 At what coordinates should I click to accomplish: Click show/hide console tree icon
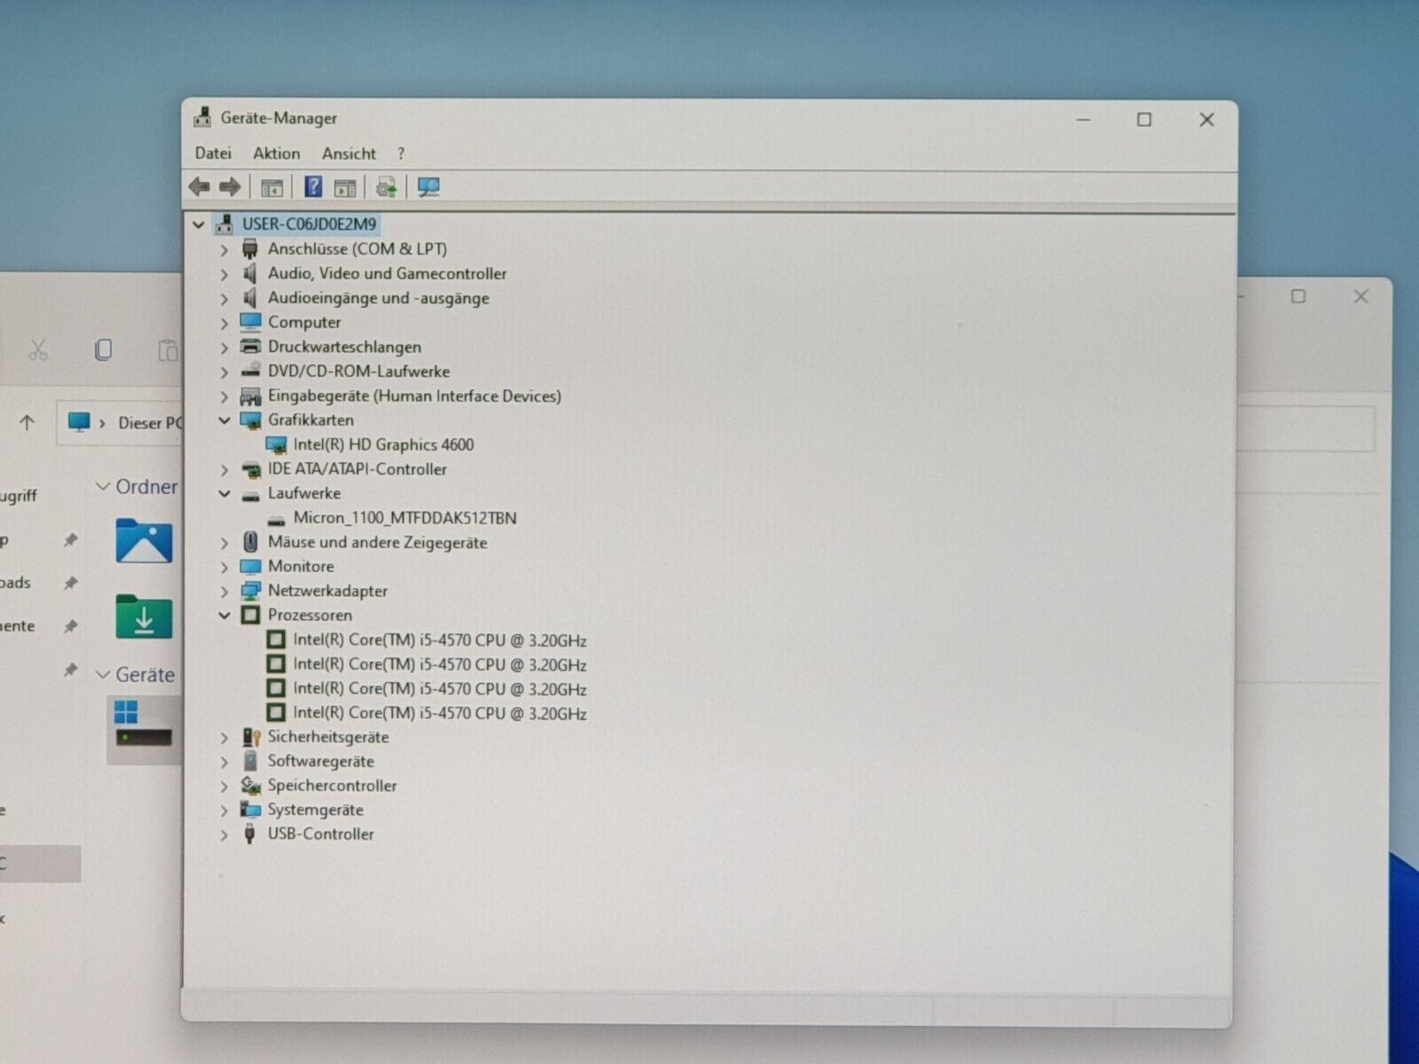tap(271, 187)
